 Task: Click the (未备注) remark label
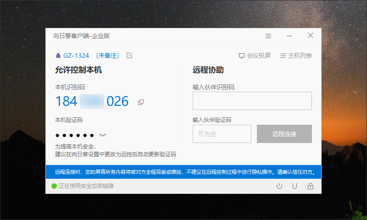(x=108, y=55)
